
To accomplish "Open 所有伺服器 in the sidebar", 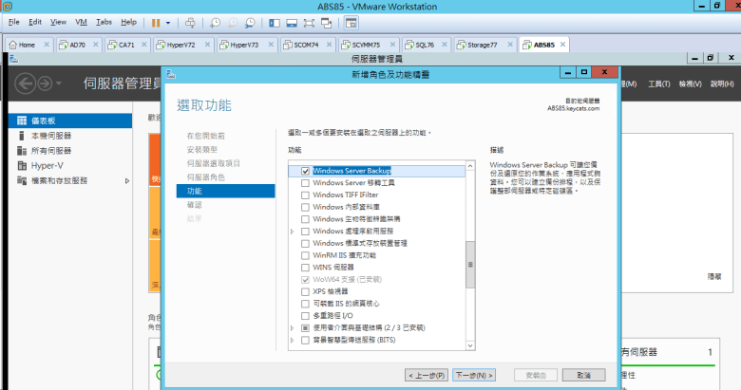I will tap(50, 150).
